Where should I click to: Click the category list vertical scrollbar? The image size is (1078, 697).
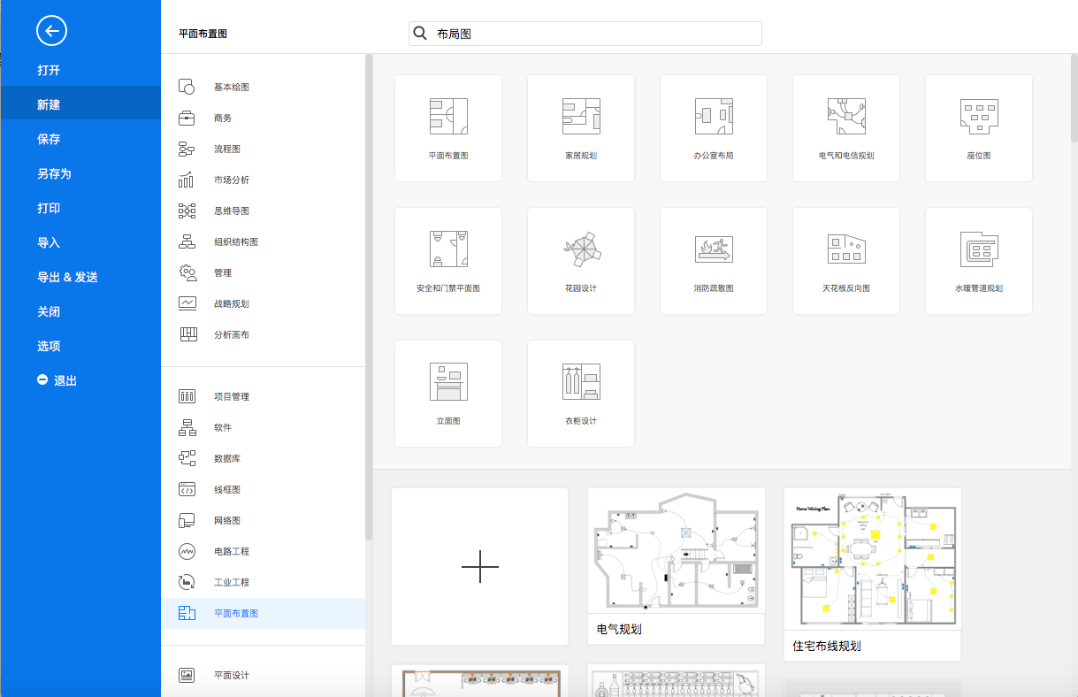point(369,297)
